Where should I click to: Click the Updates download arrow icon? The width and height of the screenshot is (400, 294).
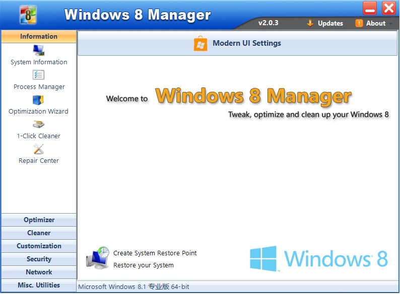(310, 23)
